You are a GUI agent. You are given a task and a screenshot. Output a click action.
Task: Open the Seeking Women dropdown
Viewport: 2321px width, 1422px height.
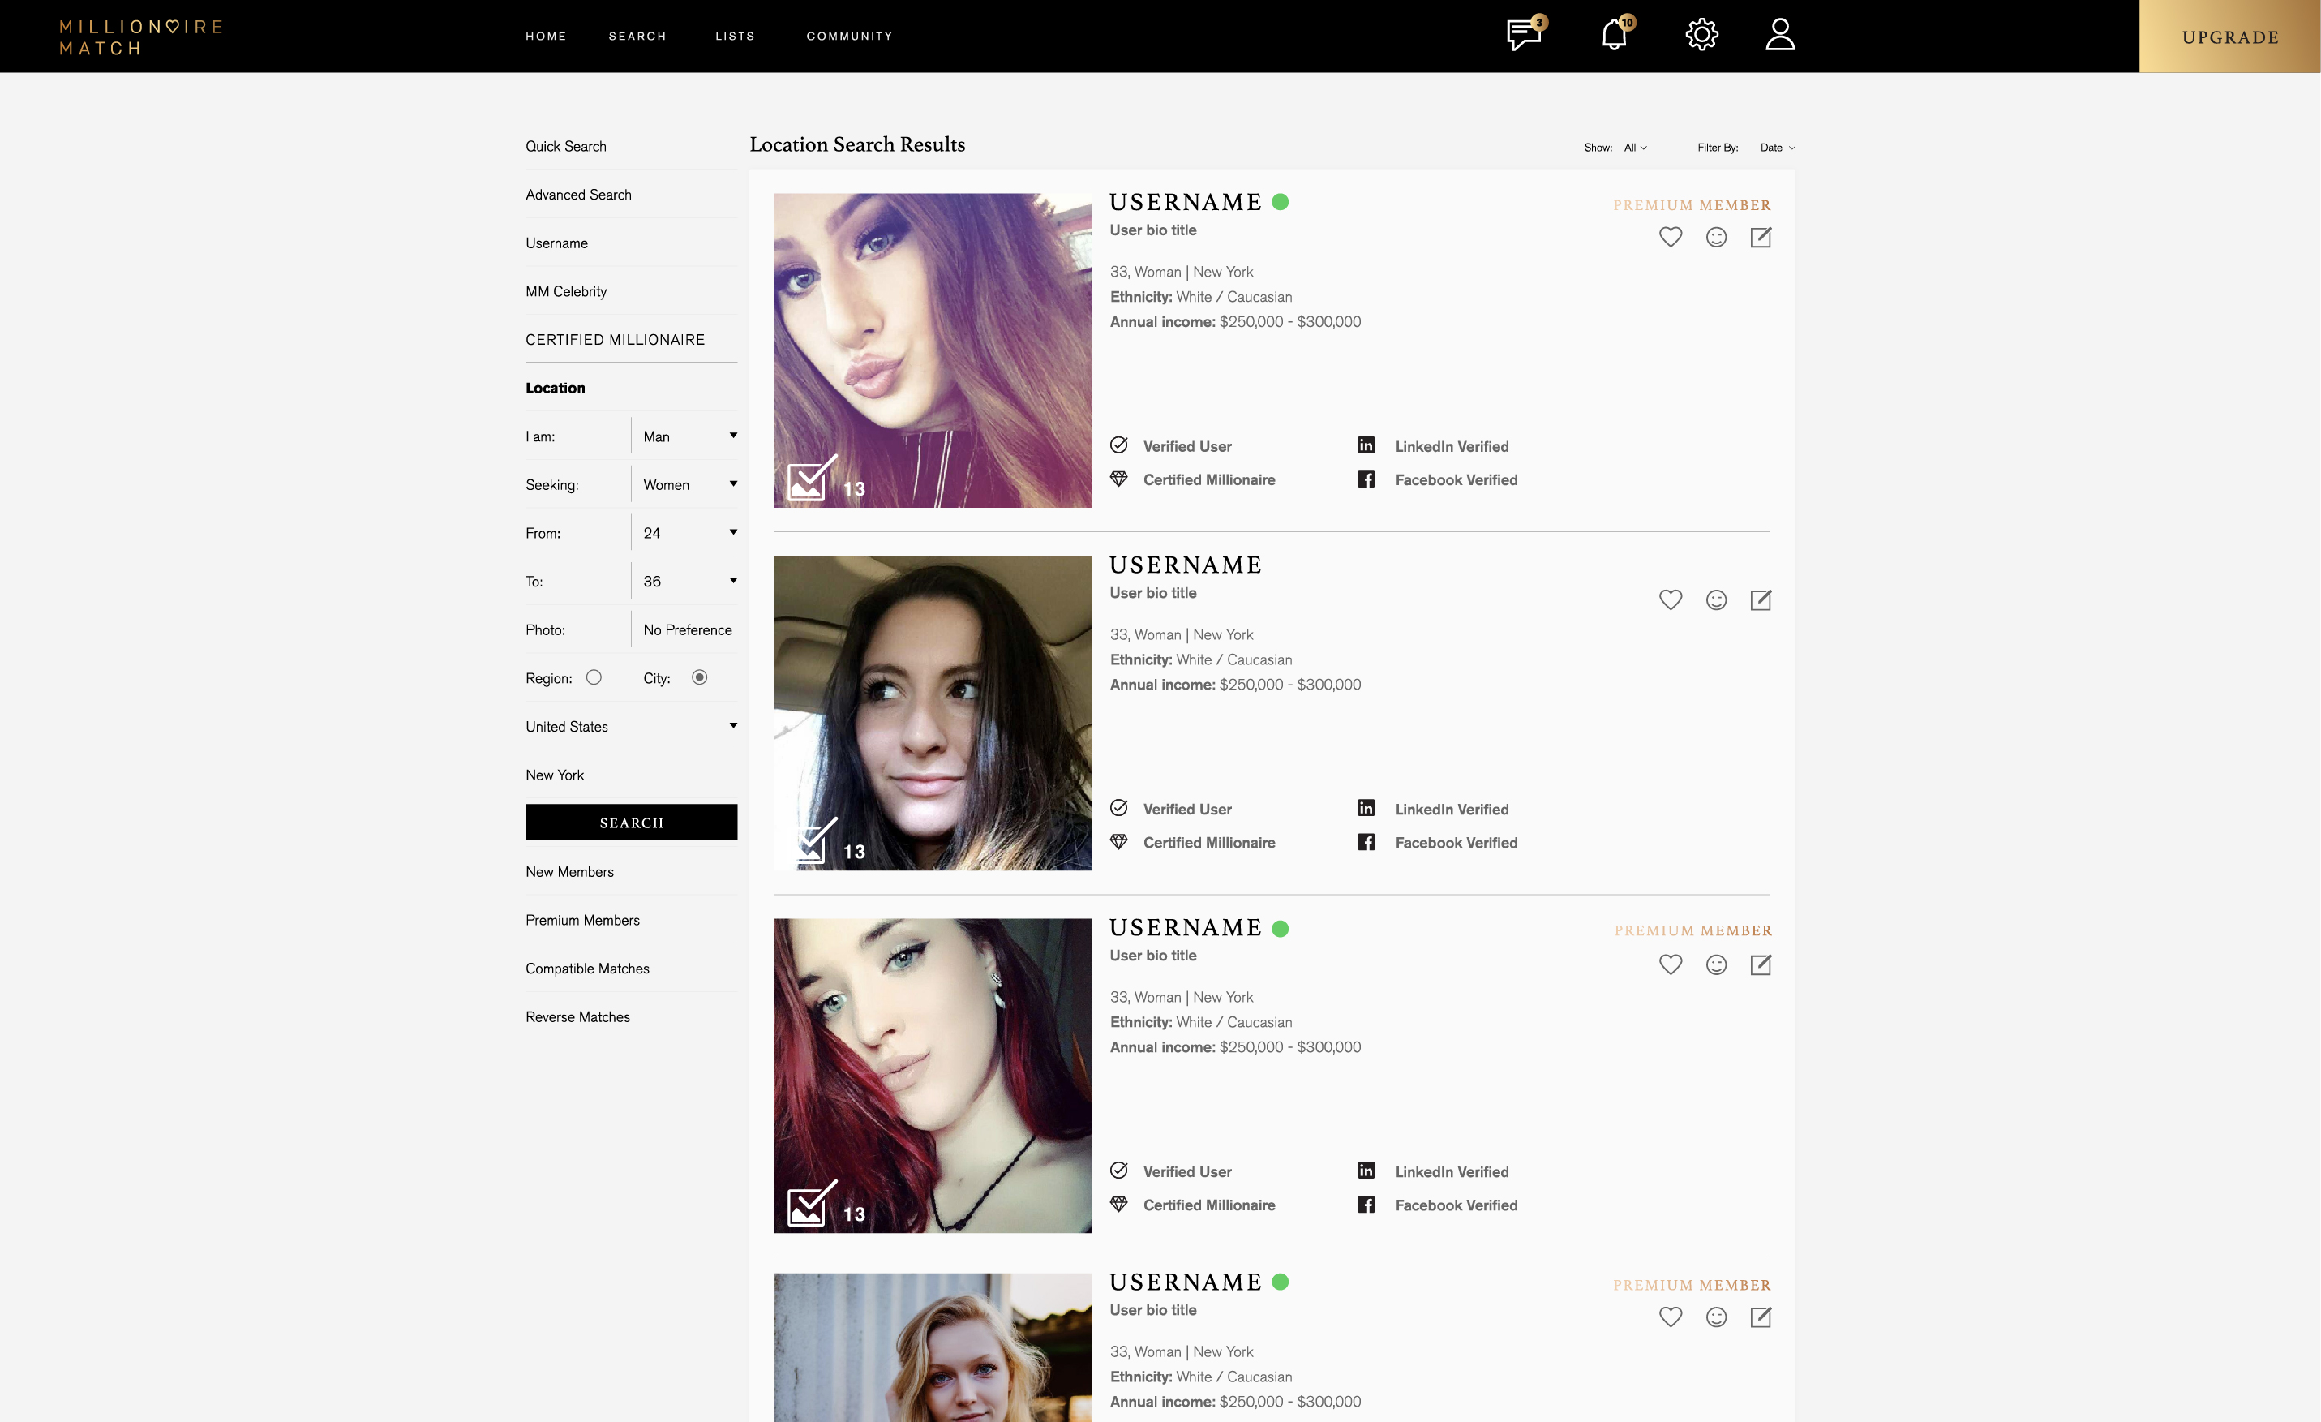tap(689, 484)
